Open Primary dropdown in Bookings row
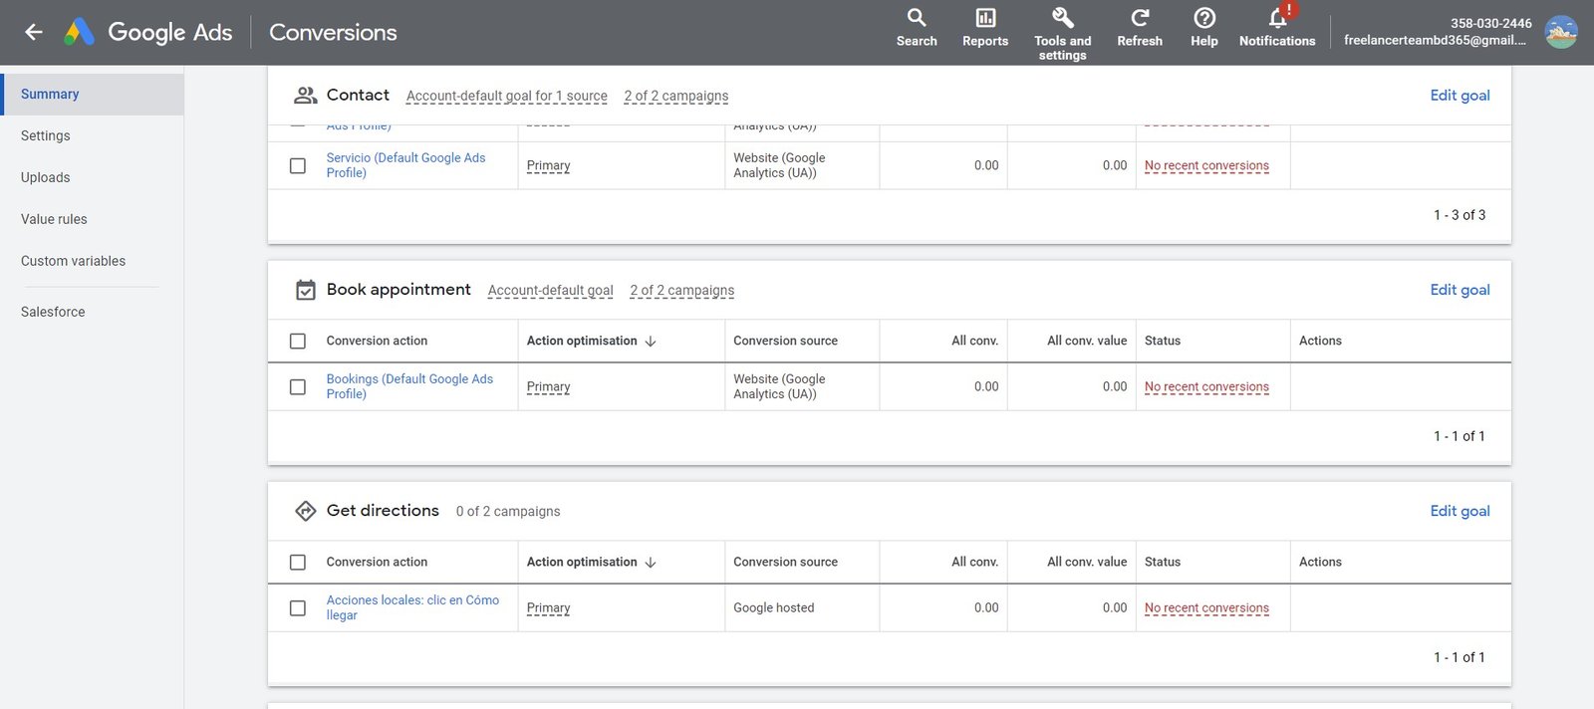 (x=548, y=386)
